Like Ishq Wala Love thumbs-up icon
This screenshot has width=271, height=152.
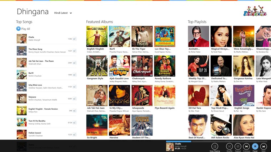tap(75, 87)
